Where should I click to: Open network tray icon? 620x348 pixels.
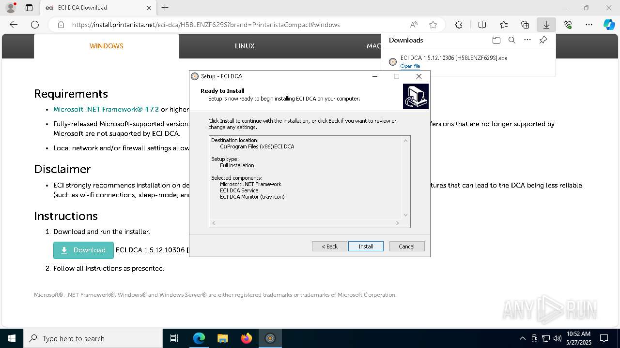(x=546, y=338)
